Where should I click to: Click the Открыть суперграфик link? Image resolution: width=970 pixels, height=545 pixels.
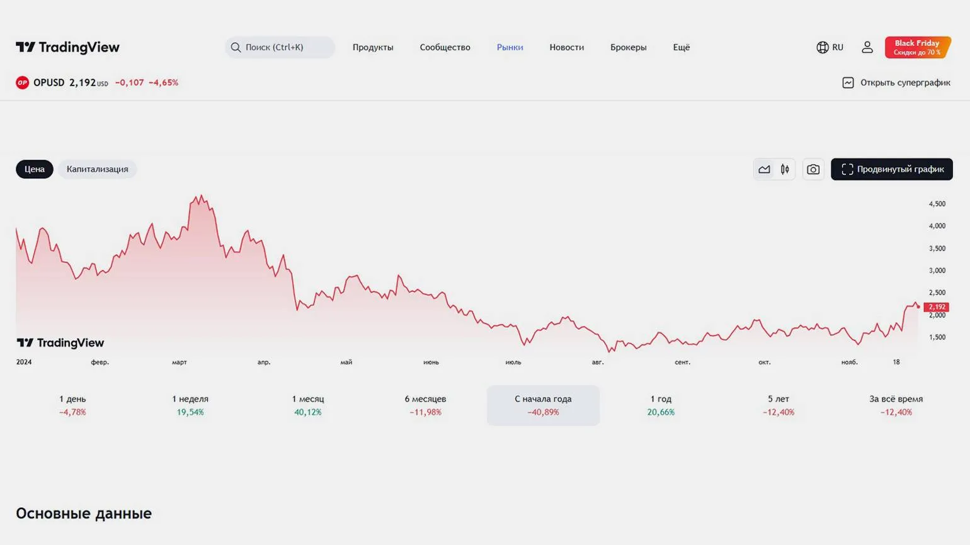pyautogui.click(x=896, y=82)
